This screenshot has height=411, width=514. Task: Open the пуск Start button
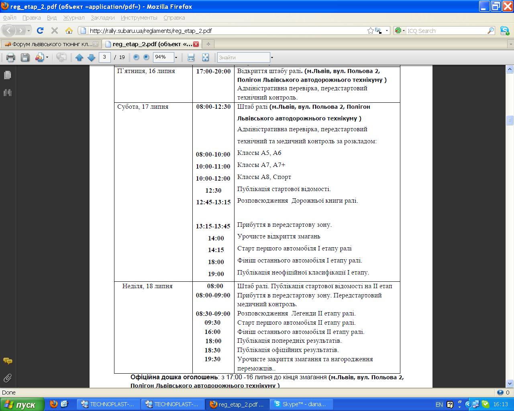[x=21, y=404]
